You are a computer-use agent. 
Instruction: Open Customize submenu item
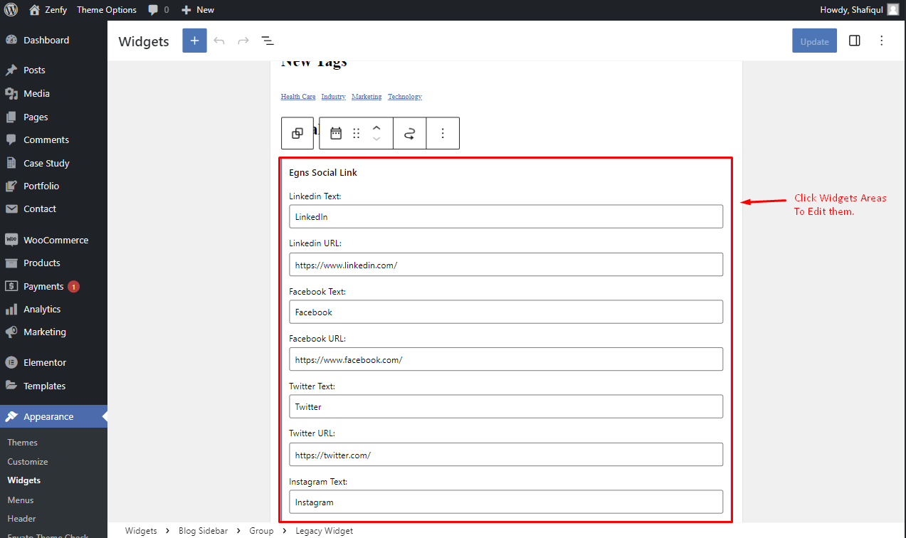(x=28, y=462)
